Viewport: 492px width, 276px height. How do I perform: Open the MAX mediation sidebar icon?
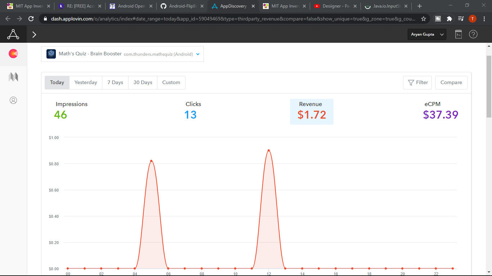click(x=13, y=77)
